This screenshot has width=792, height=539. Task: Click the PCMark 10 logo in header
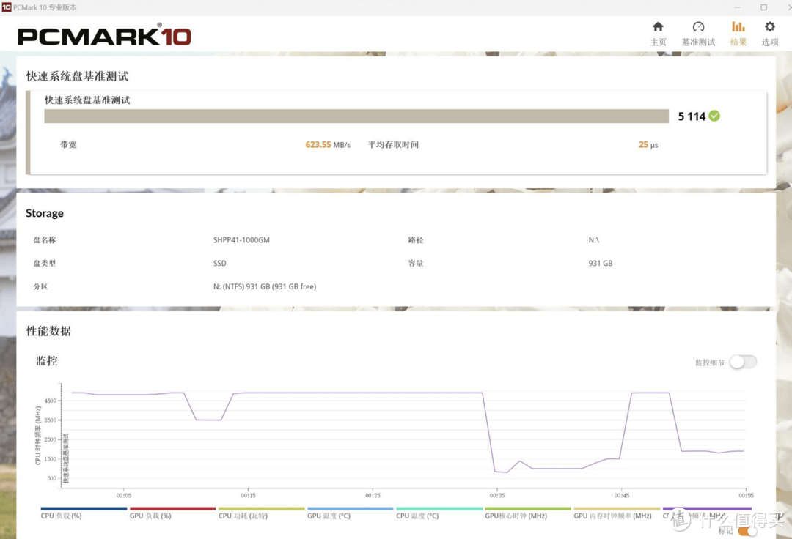click(x=104, y=37)
